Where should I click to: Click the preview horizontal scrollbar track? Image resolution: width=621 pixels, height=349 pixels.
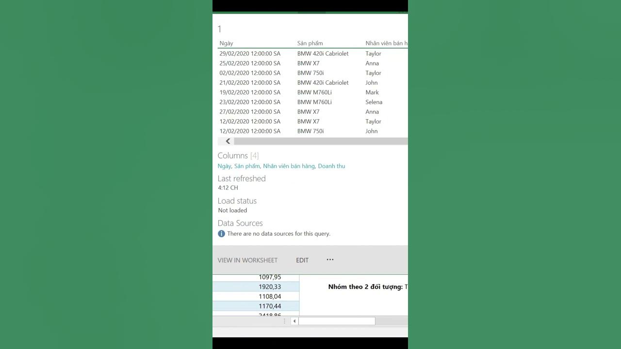(321, 141)
